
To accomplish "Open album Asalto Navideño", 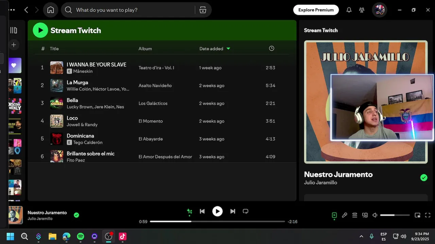I will [155, 85].
